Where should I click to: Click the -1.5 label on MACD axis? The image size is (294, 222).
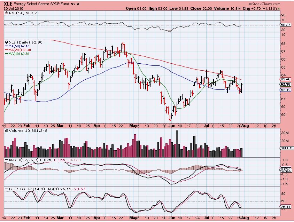284,184
